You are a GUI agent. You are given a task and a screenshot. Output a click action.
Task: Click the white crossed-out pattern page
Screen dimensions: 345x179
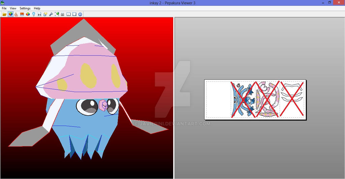pyautogui.click(x=292, y=99)
